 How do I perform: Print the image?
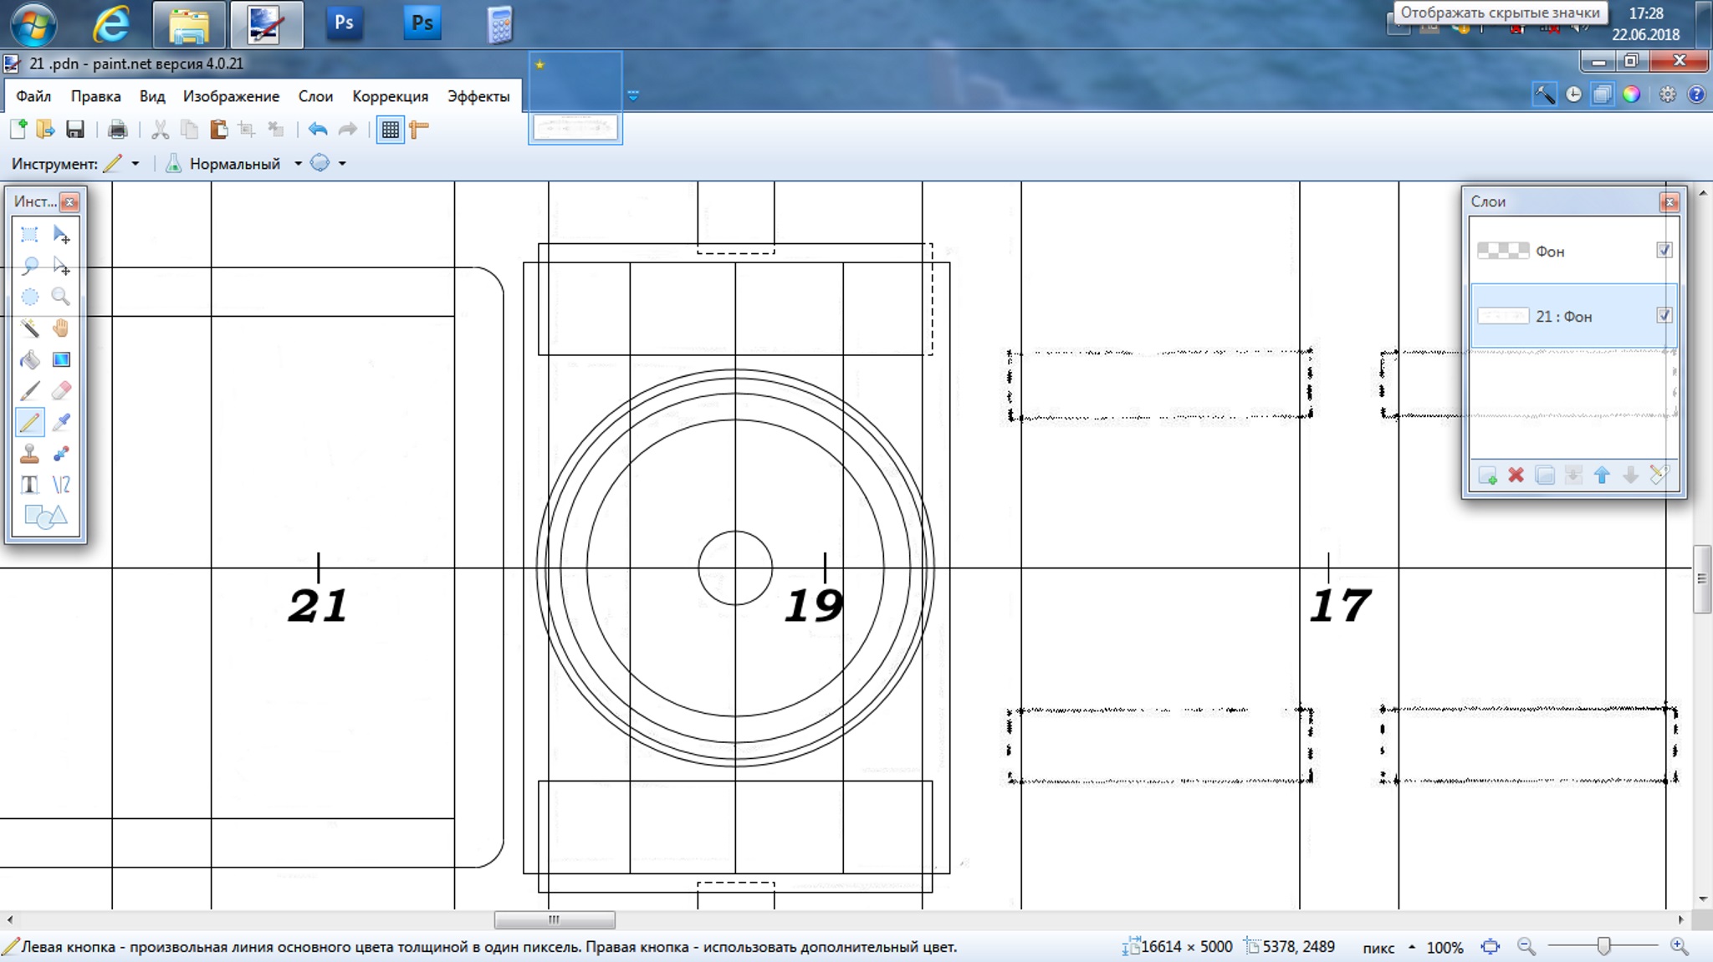(118, 130)
